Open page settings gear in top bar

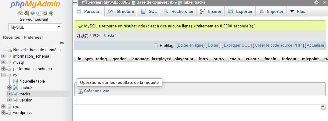point(317,2)
